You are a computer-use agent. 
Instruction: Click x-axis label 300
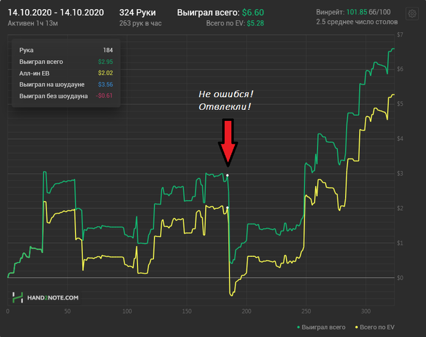pyautogui.click(x=366, y=311)
